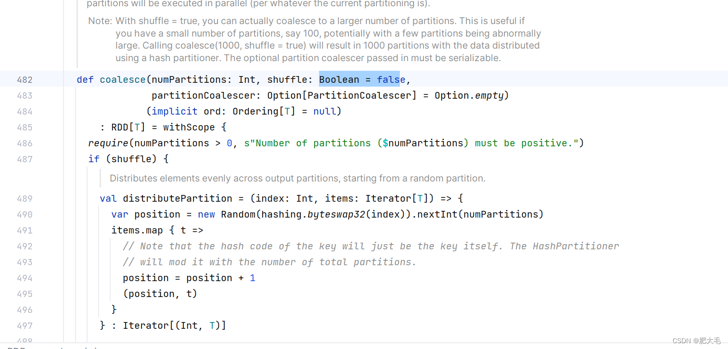728x349 pixels.
Task: Click the implicit keyword
Action: click(175, 111)
